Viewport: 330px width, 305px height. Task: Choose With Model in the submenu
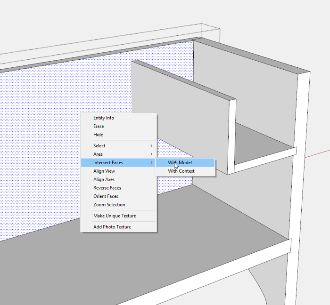(x=180, y=163)
